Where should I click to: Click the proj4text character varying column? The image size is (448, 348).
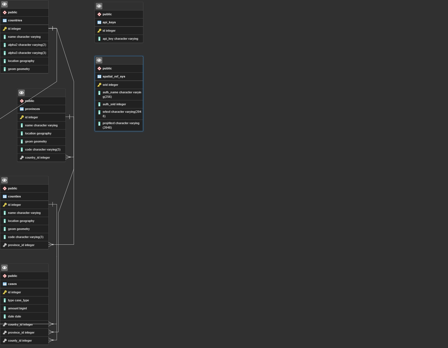[x=121, y=125]
